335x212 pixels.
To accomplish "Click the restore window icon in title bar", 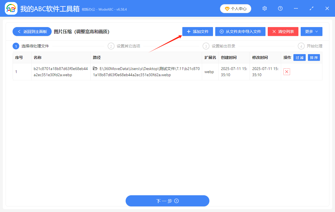I will coord(311,8).
